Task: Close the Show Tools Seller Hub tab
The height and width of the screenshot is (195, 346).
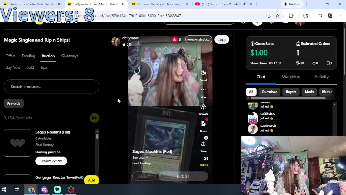Action: [59, 4]
